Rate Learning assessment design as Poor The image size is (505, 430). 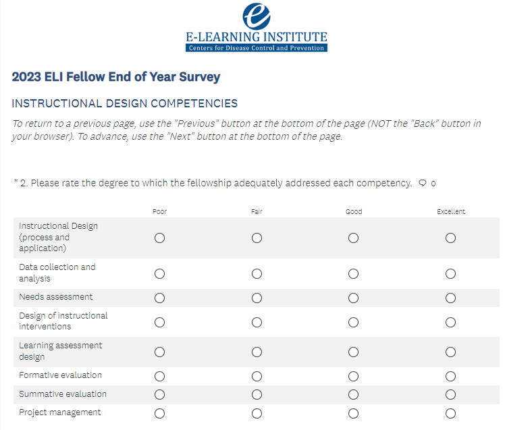point(160,352)
